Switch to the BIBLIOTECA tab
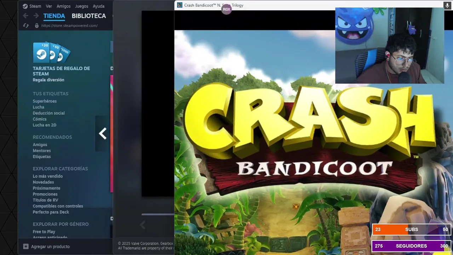This screenshot has width=453, height=255. pyautogui.click(x=89, y=16)
